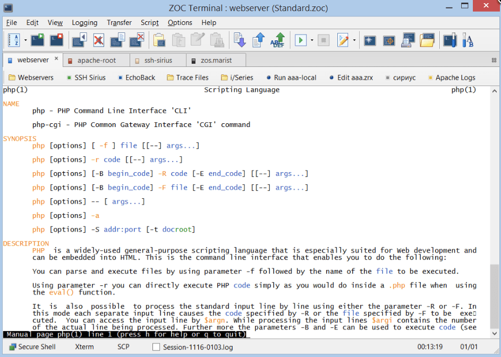The image size is (501, 357).
Task: Close the webserver tab with its X
Action: point(56,58)
